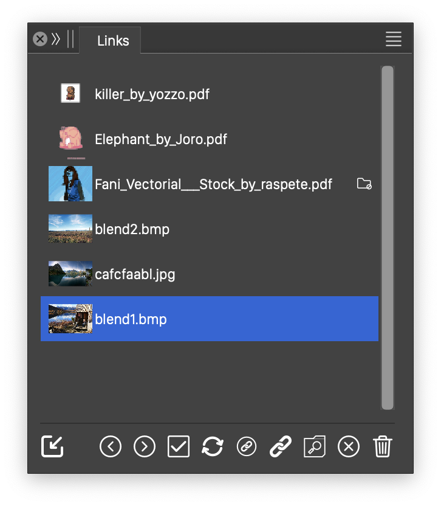This screenshot has width=441, height=506.
Task: Select killer_by_yozzo.pdf in list
Action: pyautogui.click(x=152, y=94)
